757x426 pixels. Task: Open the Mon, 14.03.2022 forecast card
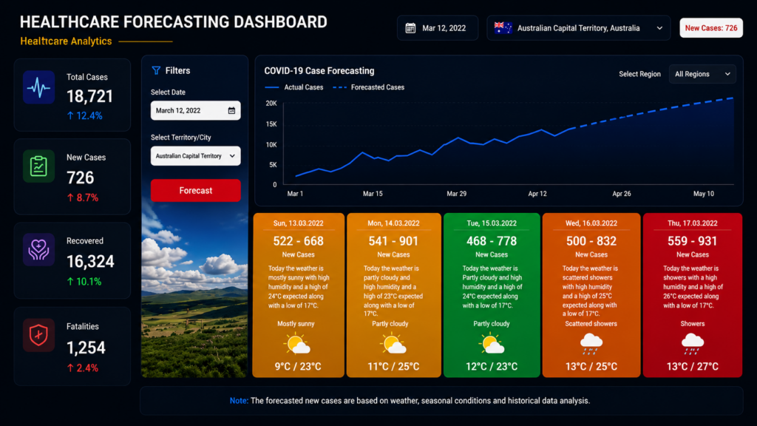[393, 295]
